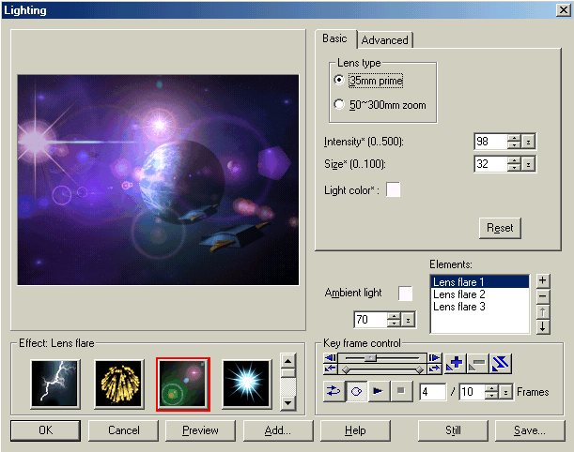Click the Add... button
The width and height of the screenshot is (574, 452).
(278, 430)
